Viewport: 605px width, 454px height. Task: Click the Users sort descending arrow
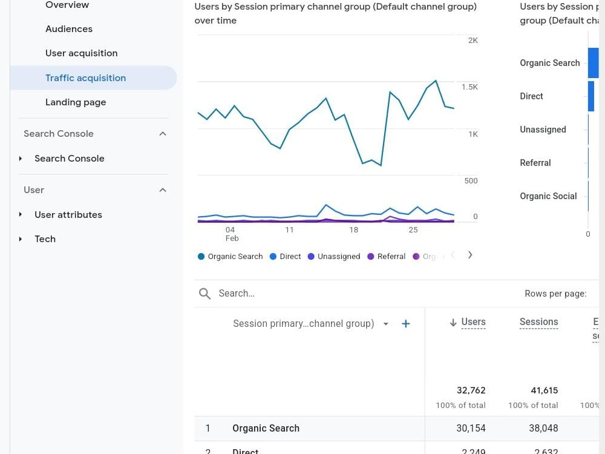pos(453,323)
